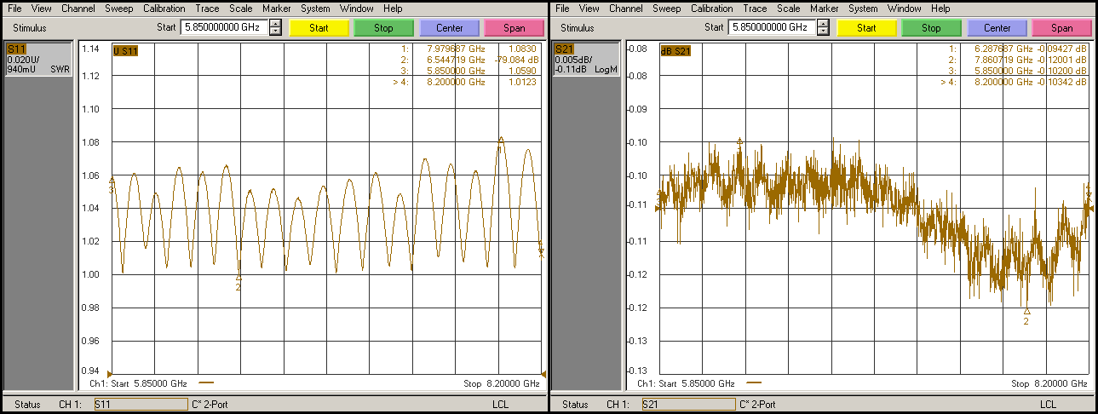Click LCL indicator in right status bar
Screen dimensions: 1098x414
coord(1048,405)
